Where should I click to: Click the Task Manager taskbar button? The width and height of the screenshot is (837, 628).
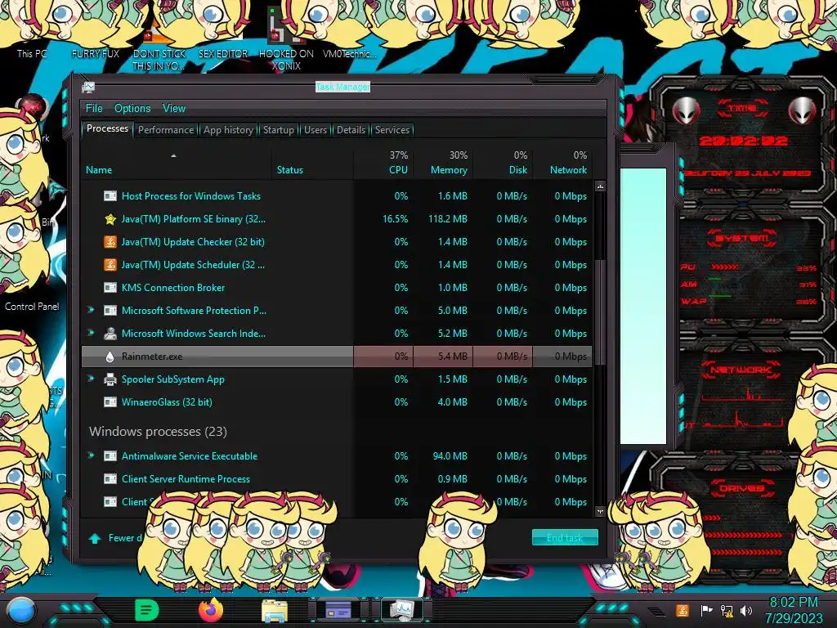pyautogui.click(x=401, y=610)
